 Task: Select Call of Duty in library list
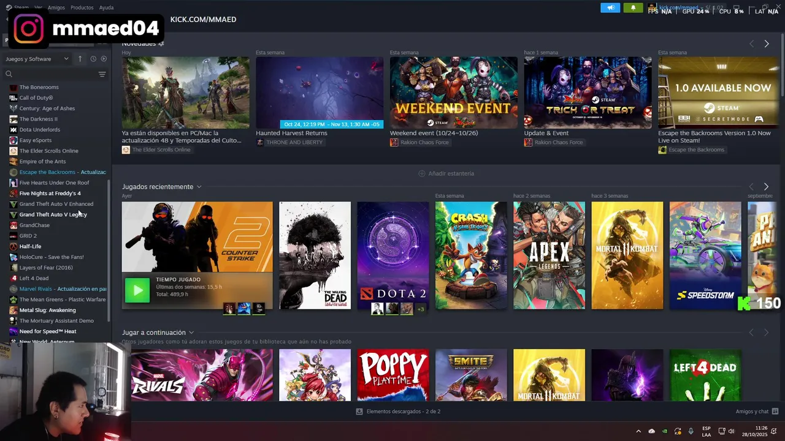tap(36, 97)
